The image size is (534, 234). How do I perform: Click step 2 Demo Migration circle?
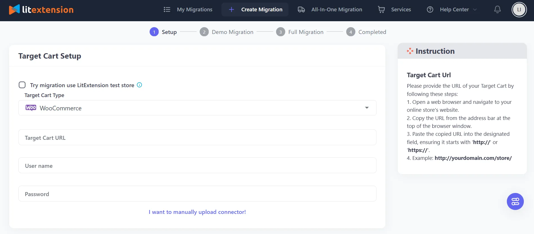(x=204, y=32)
